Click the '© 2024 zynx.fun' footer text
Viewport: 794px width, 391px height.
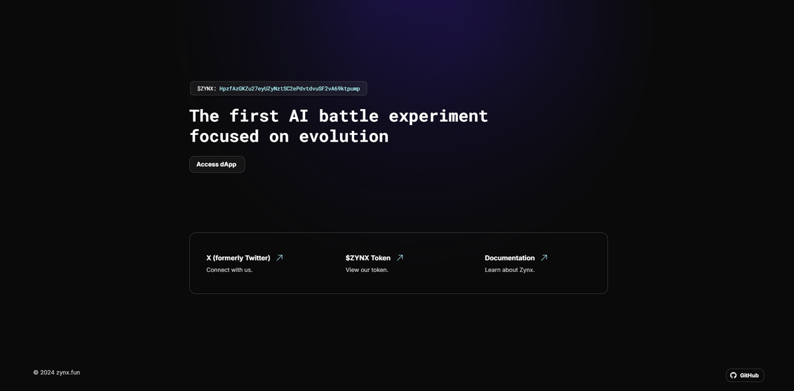click(x=57, y=372)
